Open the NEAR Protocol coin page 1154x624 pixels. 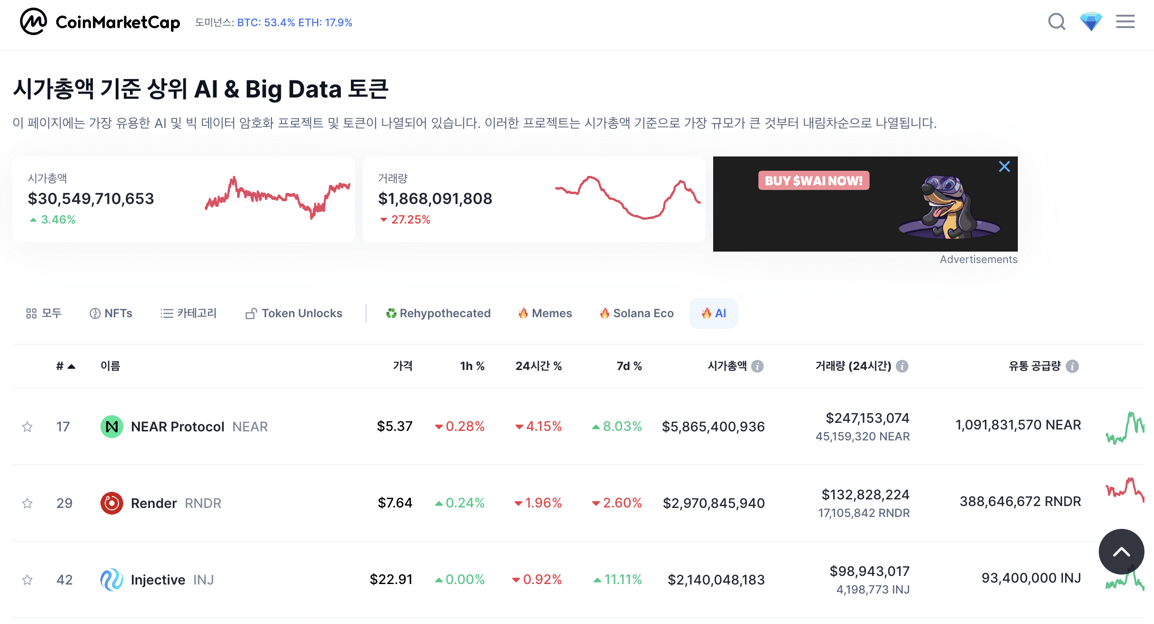[178, 427]
